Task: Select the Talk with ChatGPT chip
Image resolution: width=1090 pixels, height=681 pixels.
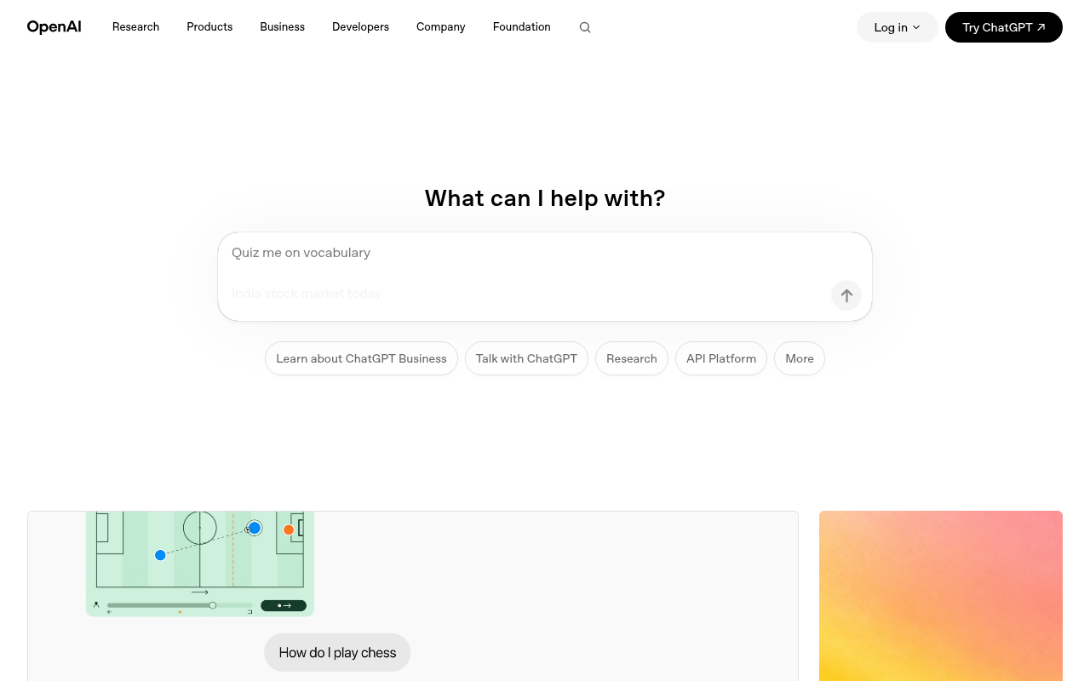Action: pyautogui.click(x=526, y=358)
